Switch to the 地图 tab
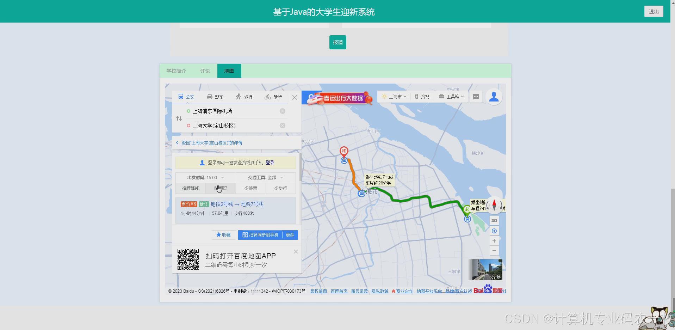Viewport: 675px width, 330px height. (x=229, y=71)
